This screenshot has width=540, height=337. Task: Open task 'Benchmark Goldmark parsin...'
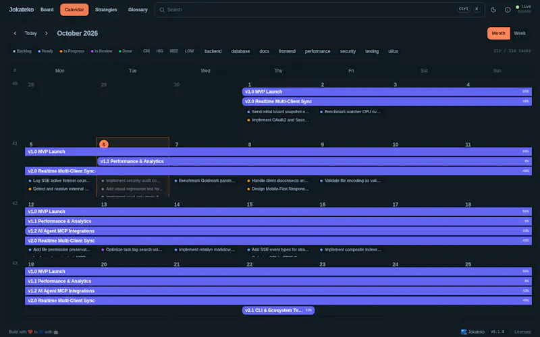pos(205,181)
